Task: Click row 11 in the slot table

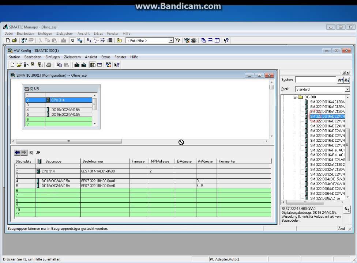Action: tap(143, 214)
